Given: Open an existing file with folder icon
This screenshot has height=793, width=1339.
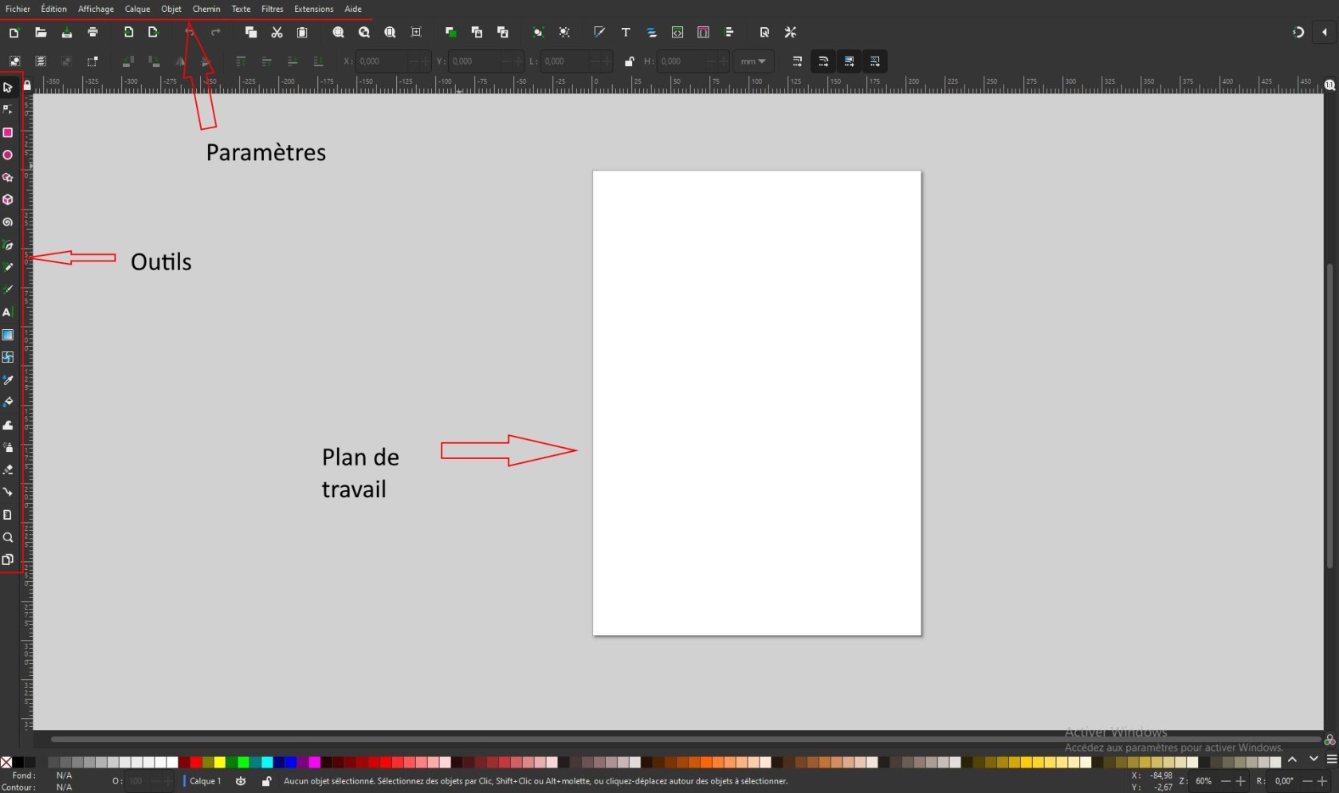Looking at the screenshot, I should (x=41, y=32).
